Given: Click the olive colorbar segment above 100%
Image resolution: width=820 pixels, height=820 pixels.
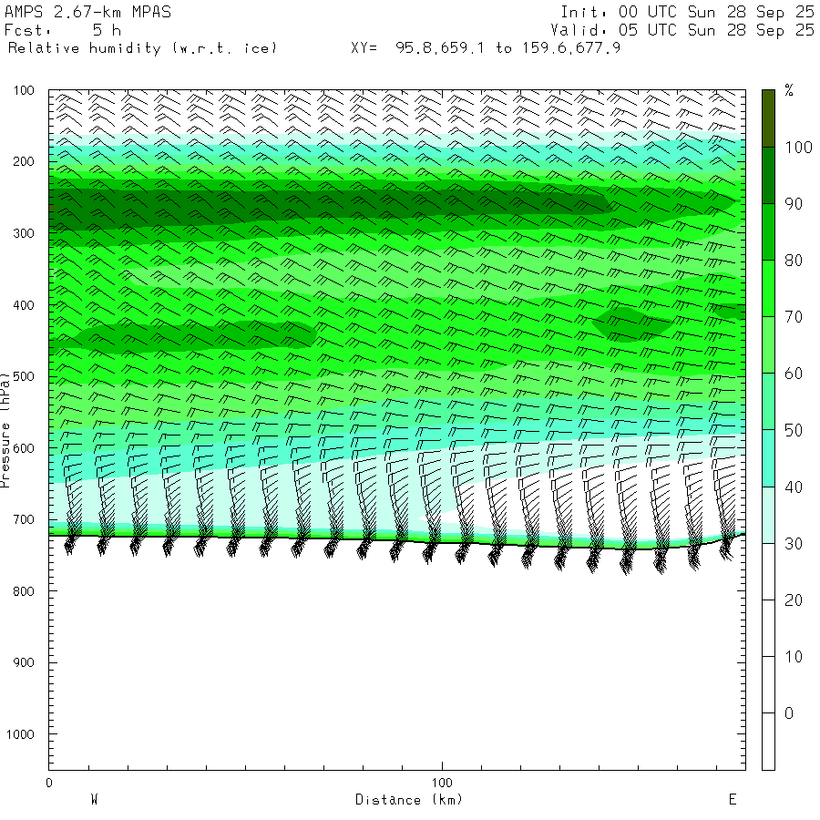Looking at the screenshot, I should coord(768,118).
